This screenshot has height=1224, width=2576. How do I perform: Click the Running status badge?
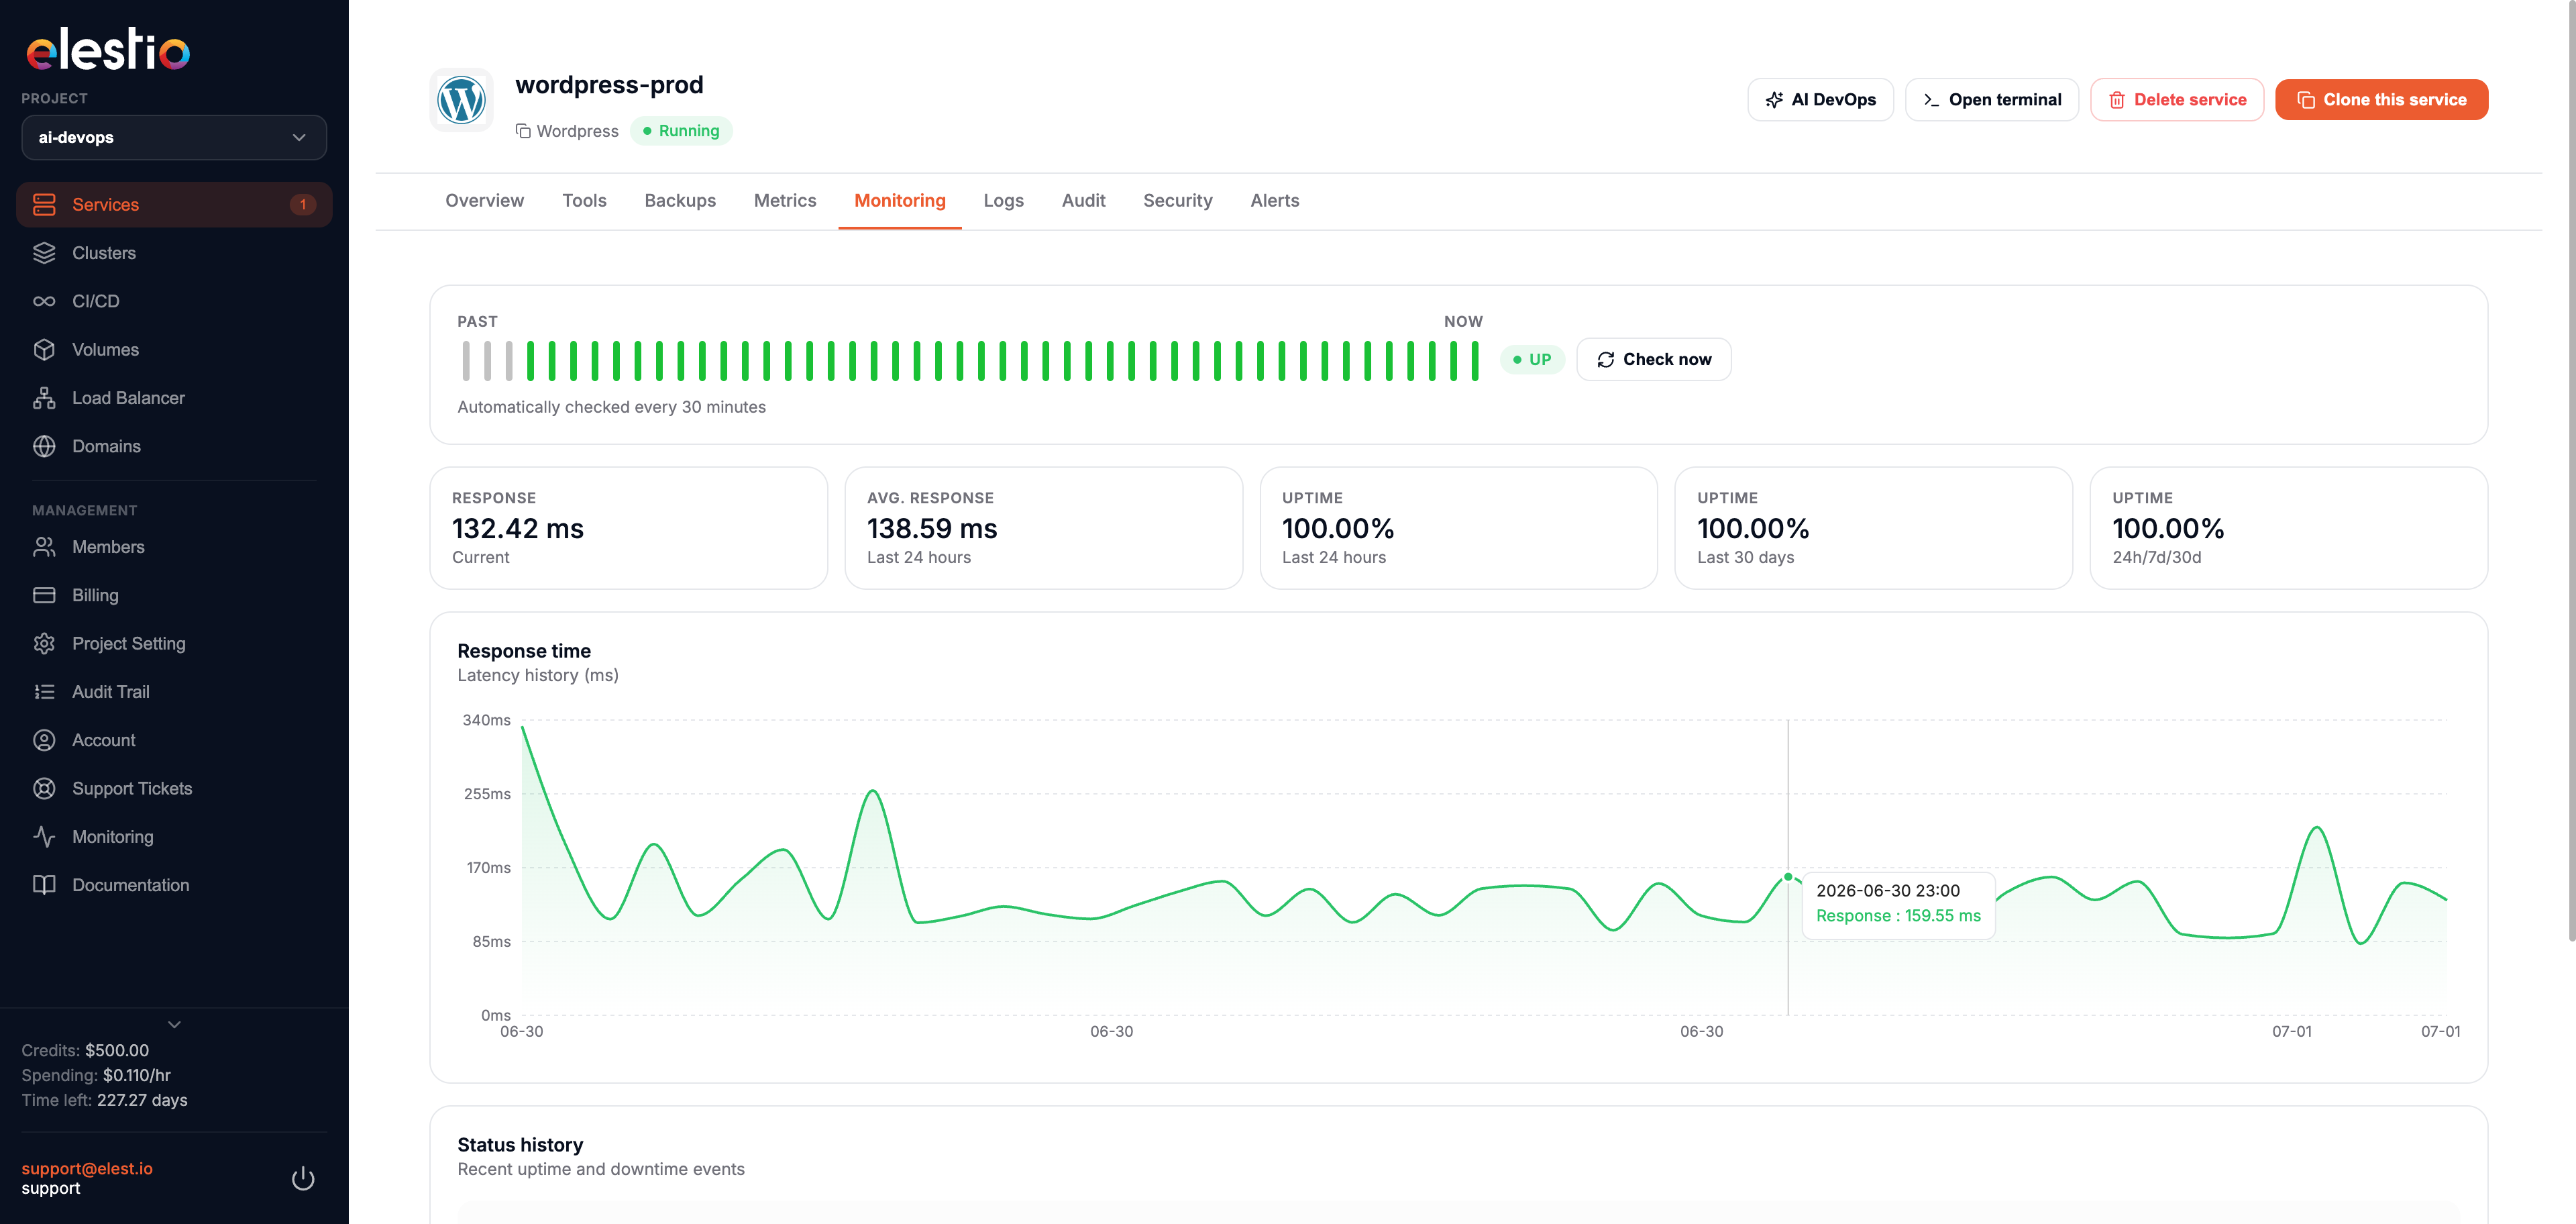coord(681,131)
